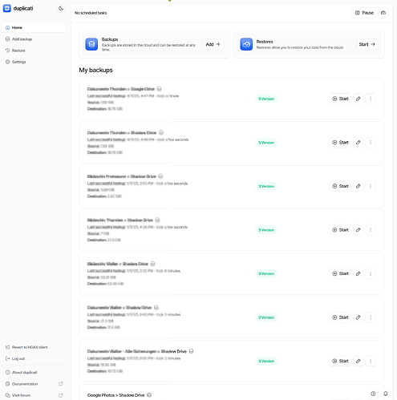Viewport: 397px width, 400px height.
Task: Click the info icon beside the bell
Action: (373, 394)
